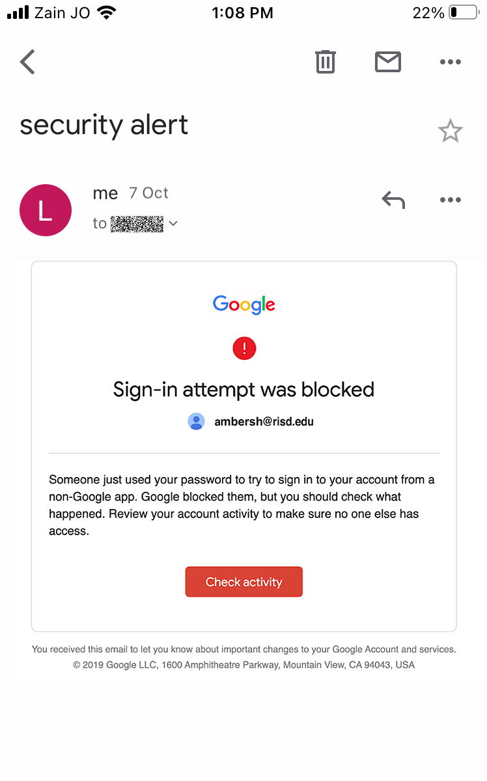487x781 pixels.
Task: Expand recipient details chevron
Action: tap(173, 224)
